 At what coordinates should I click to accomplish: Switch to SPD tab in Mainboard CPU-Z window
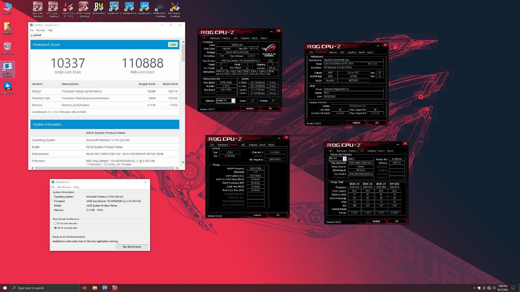[x=342, y=52]
